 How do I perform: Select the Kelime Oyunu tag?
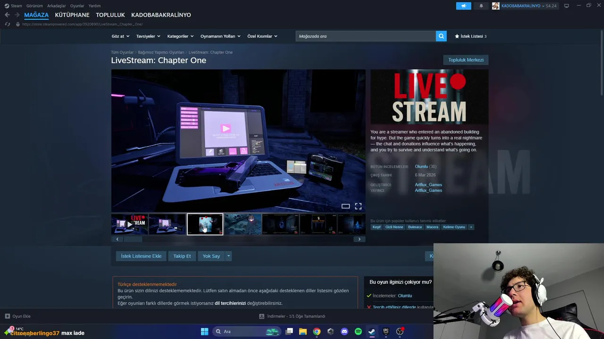click(454, 227)
